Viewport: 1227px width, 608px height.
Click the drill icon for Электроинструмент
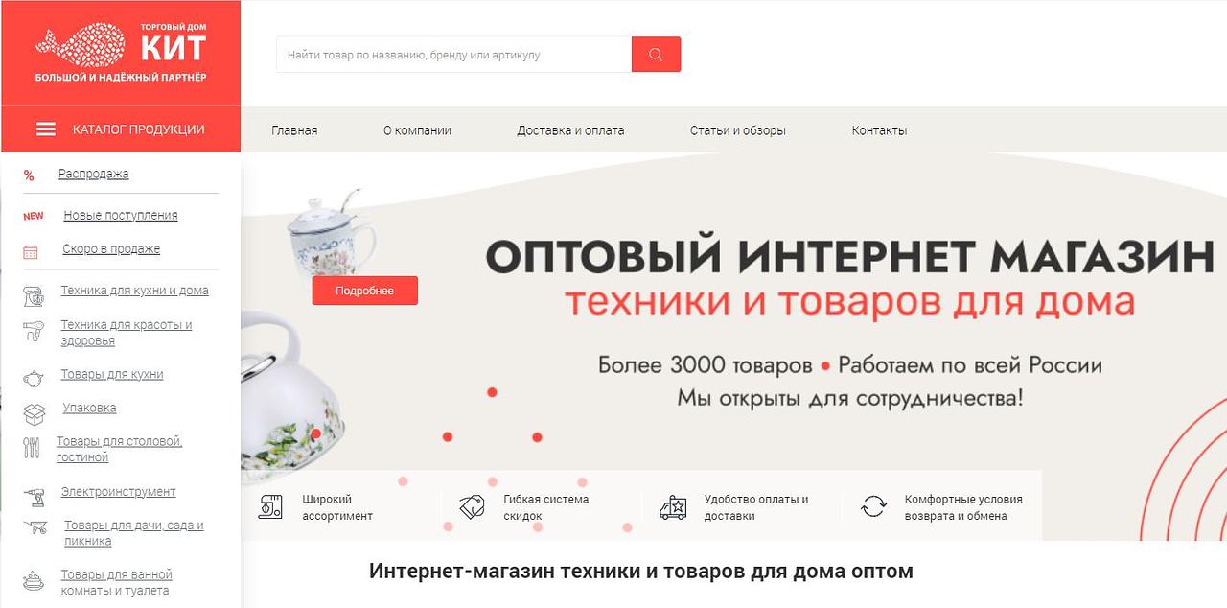(33, 497)
